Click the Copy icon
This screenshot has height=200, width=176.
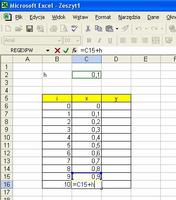click(98, 29)
